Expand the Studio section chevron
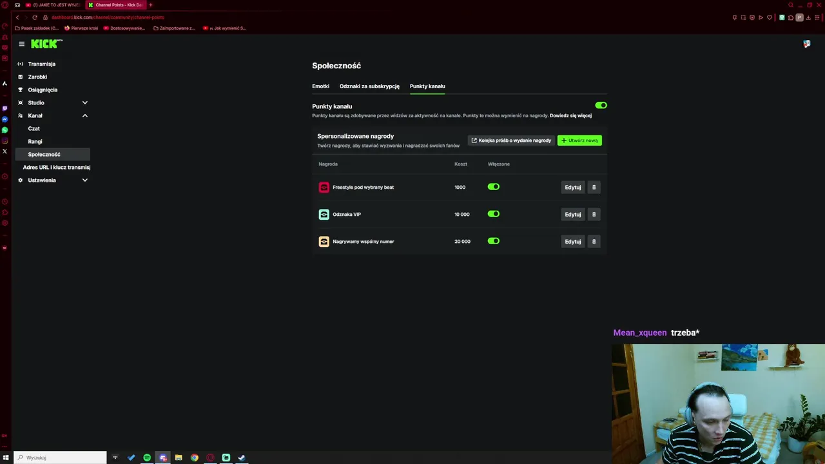Screen dimensions: 825x464 tap(84, 102)
